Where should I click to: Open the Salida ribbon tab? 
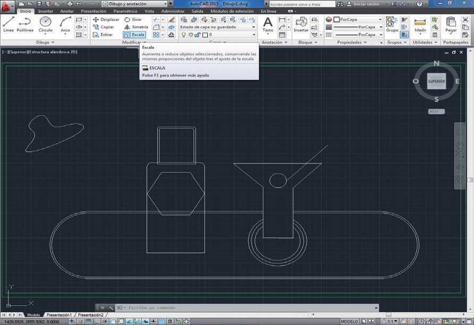point(197,11)
